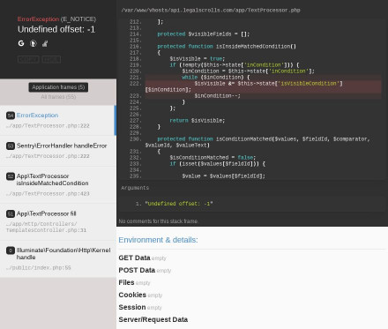Click frame number badge 54
388x329 pixels.
click(11, 116)
